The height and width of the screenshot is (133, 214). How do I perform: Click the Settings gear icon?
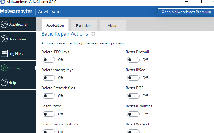(x=4, y=68)
